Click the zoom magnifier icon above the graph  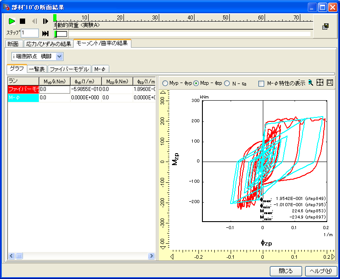[311, 83]
